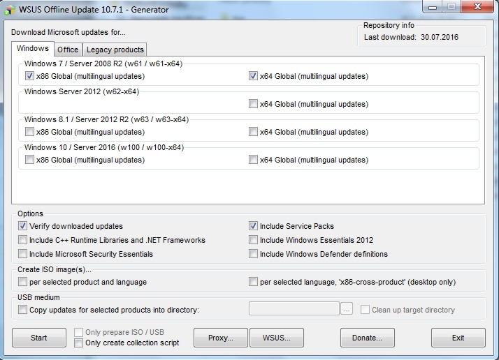Screen dimensions: 499x360
Task: Check ISO per selected language x86-cross-product
Action: coord(253,282)
